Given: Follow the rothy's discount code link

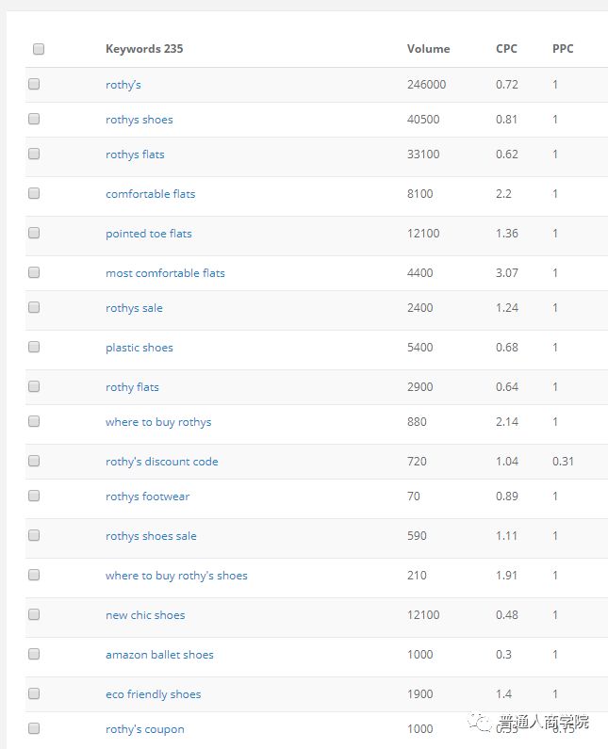Looking at the screenshot, I should [161, 462].
